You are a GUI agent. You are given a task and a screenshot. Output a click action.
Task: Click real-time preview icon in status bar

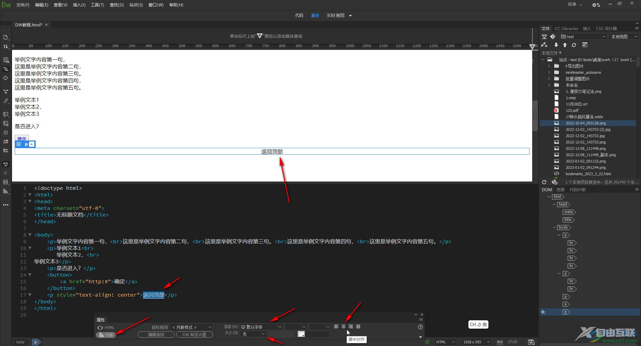click(531, 342)
